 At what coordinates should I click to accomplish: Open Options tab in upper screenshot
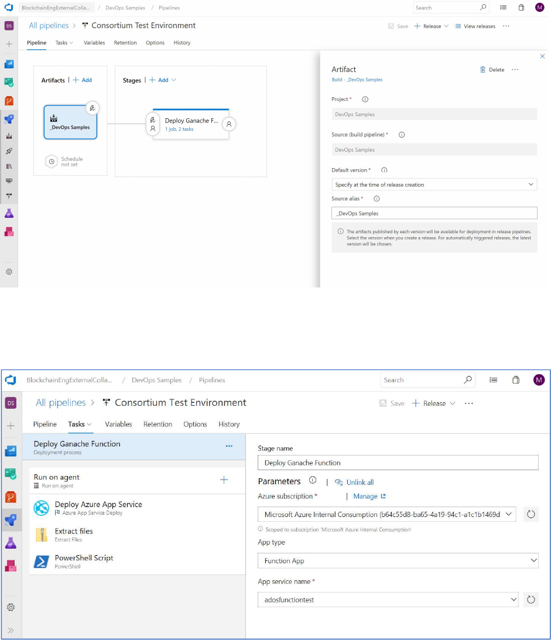click(155, 43)
